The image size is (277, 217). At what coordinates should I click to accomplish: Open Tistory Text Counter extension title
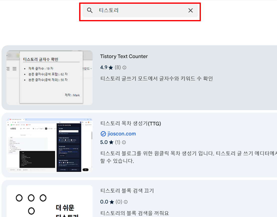coord(124,56)
